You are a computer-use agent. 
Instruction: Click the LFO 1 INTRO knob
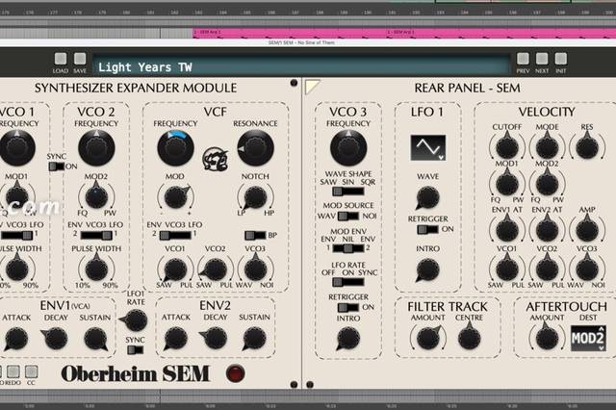[427, 270]
